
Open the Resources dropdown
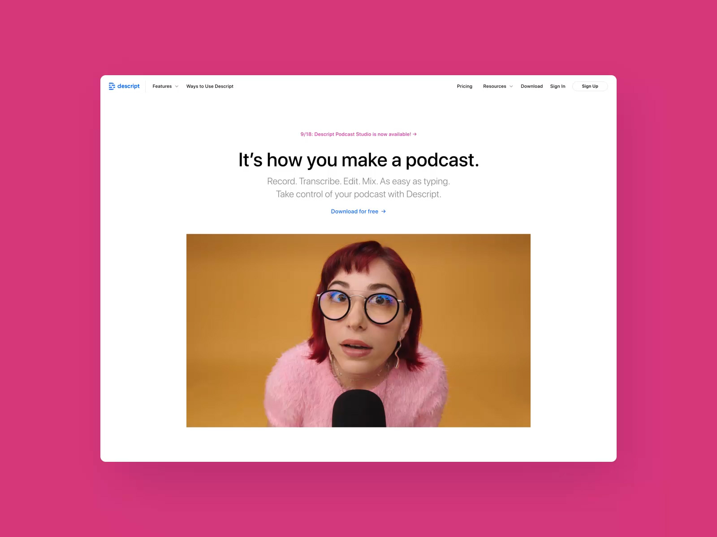tap(495, 86)
